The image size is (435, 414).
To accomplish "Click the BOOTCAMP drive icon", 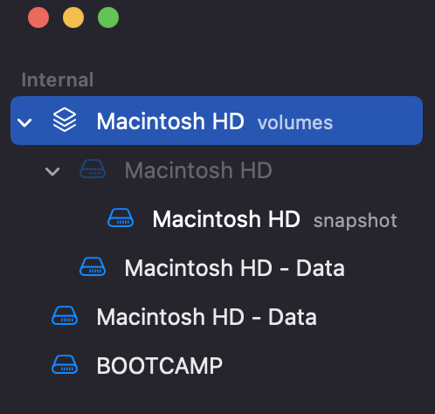I will pos(65,364).
